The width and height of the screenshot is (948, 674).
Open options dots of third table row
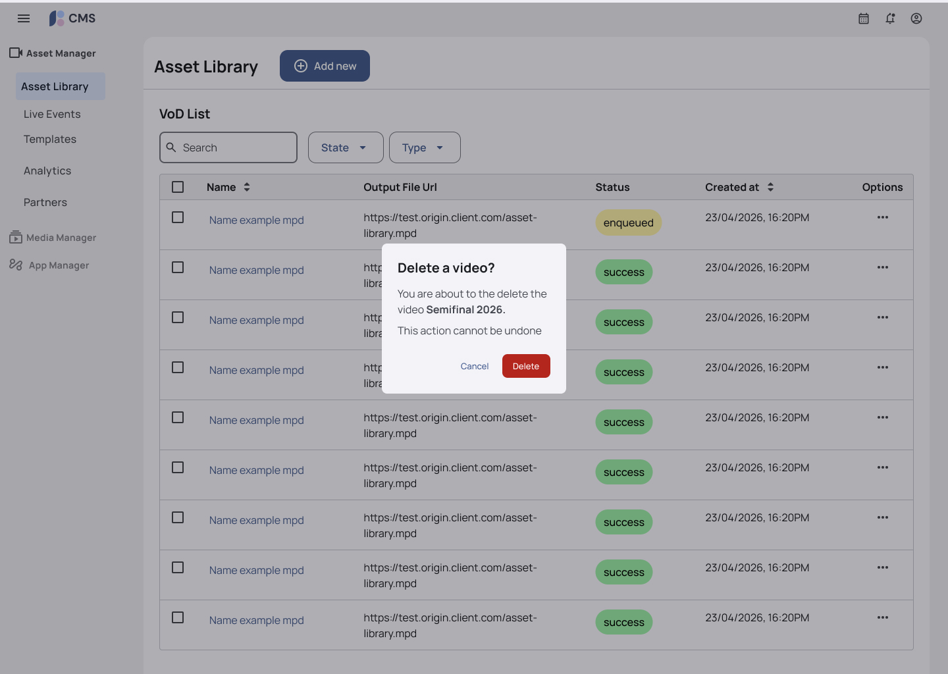click(x=883, y=317)
